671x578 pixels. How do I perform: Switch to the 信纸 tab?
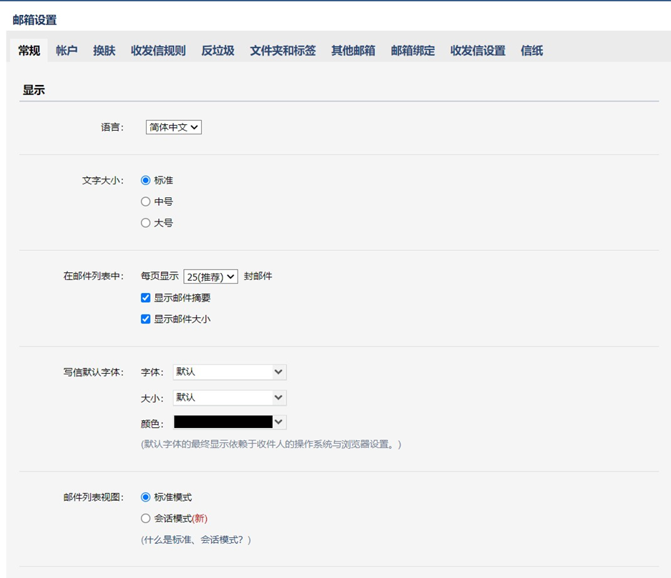(x=532, y=51)
